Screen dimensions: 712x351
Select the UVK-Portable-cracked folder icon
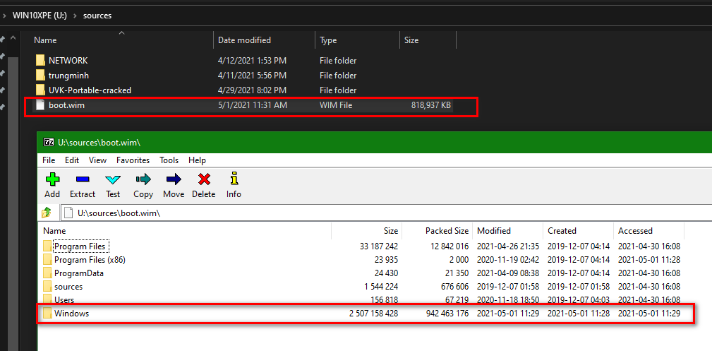click(x=40, y=90)
